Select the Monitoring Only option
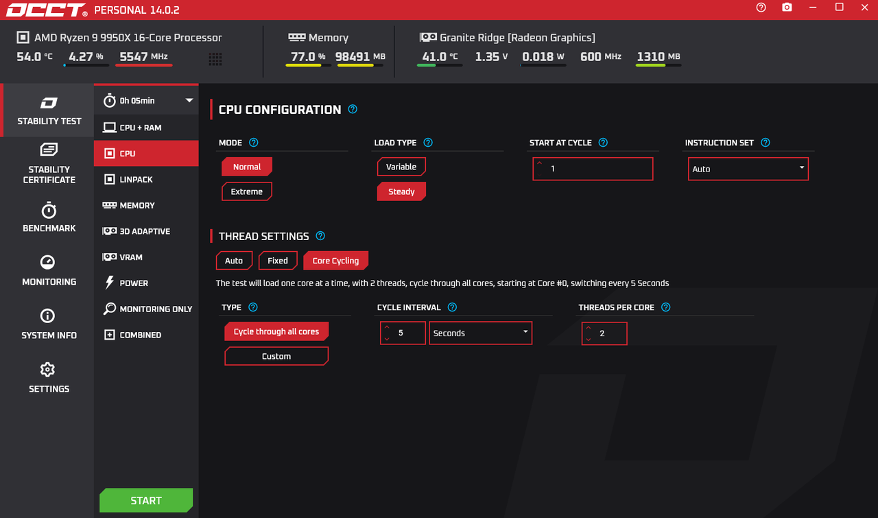This screenshot has height=518, width=878. (146, 309)
